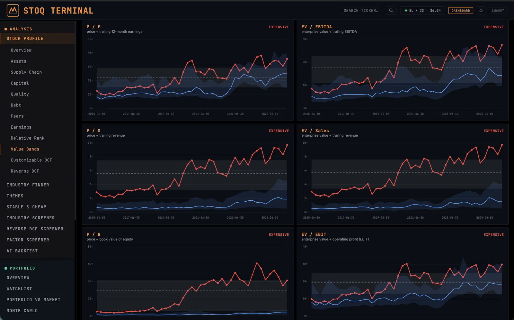Click the P / E chart title
This screenshot has width=514, height=320.
[93, 27]
